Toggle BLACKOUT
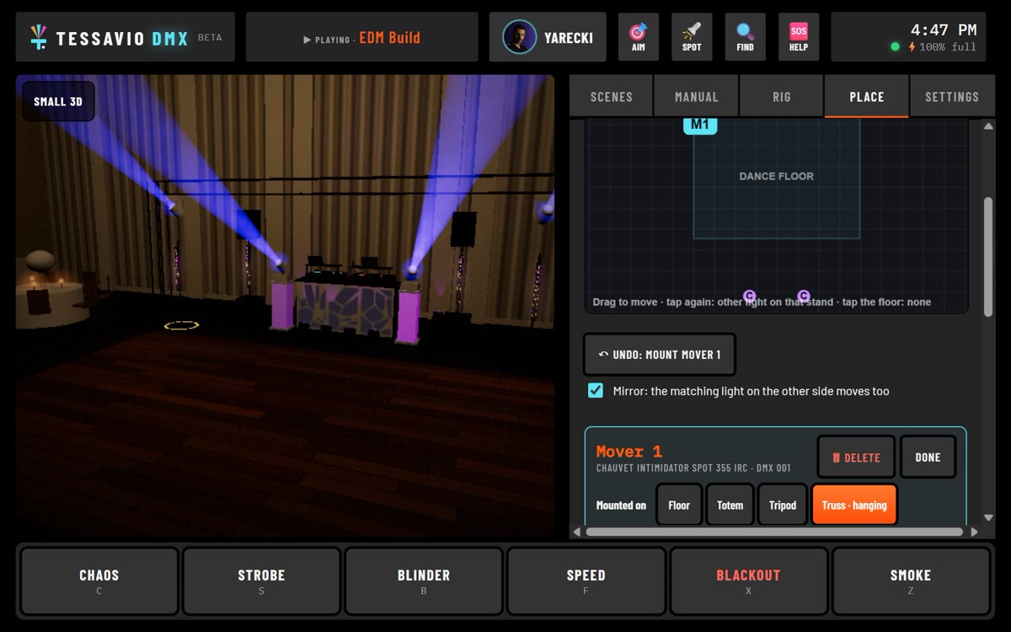 (748, 581)
